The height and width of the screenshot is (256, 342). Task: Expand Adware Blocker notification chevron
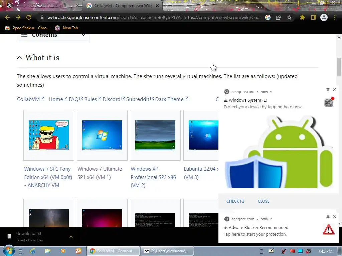(x=271, y=219)
